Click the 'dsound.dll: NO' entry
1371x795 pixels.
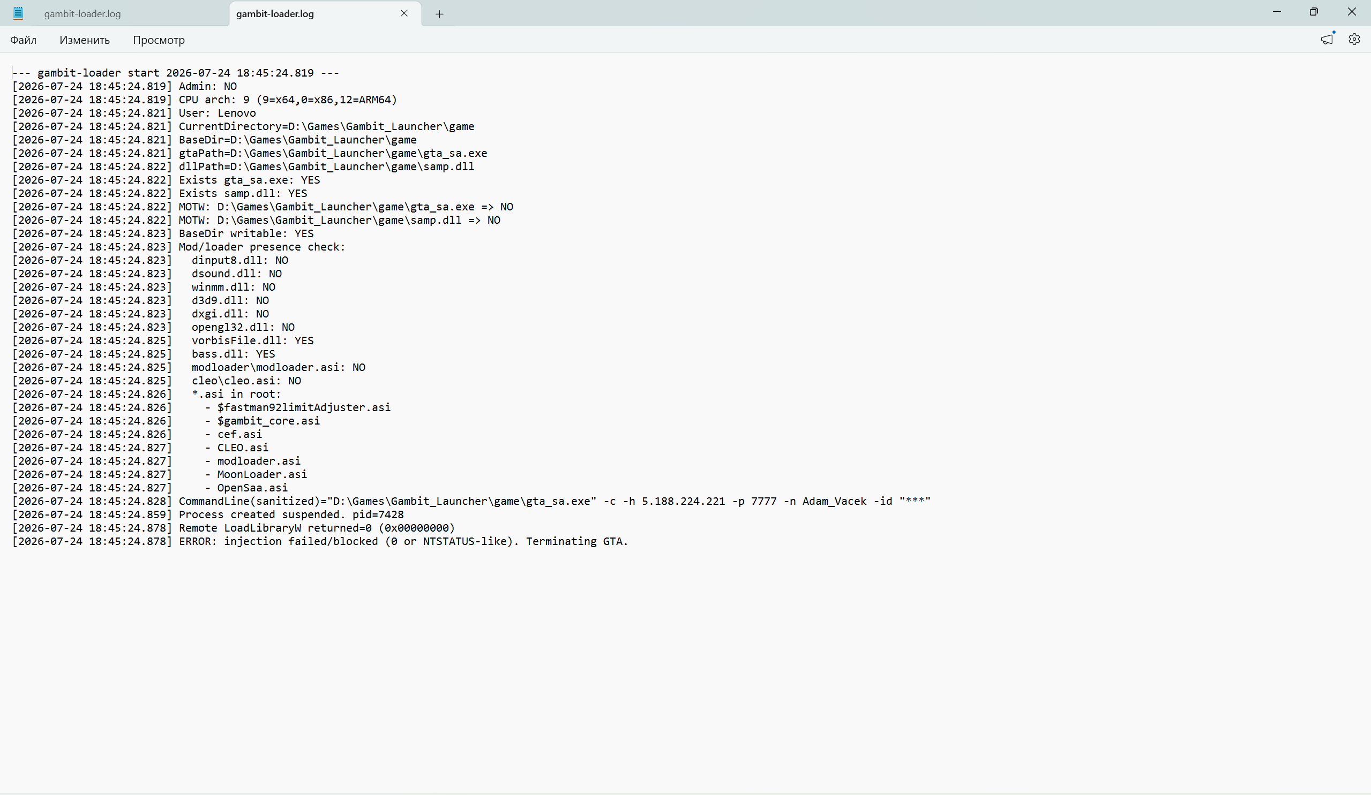(147, 274)
